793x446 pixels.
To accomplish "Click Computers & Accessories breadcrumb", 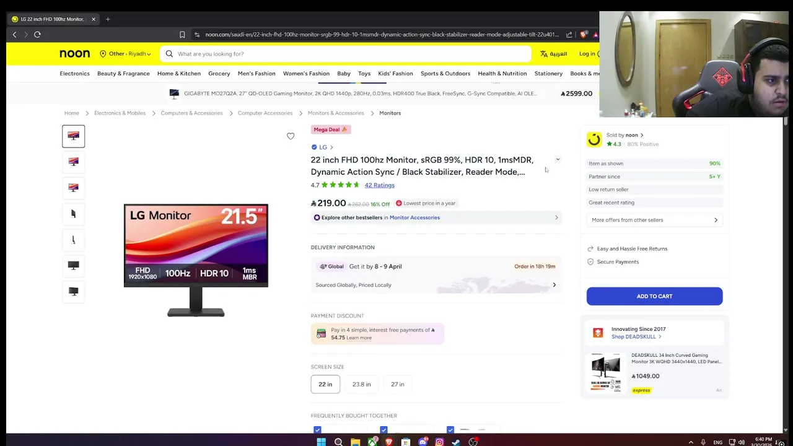I will point(191,113).
